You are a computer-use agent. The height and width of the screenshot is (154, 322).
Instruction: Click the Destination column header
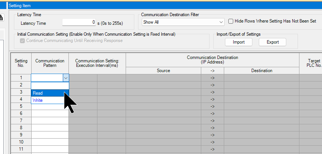coord(262,71)
